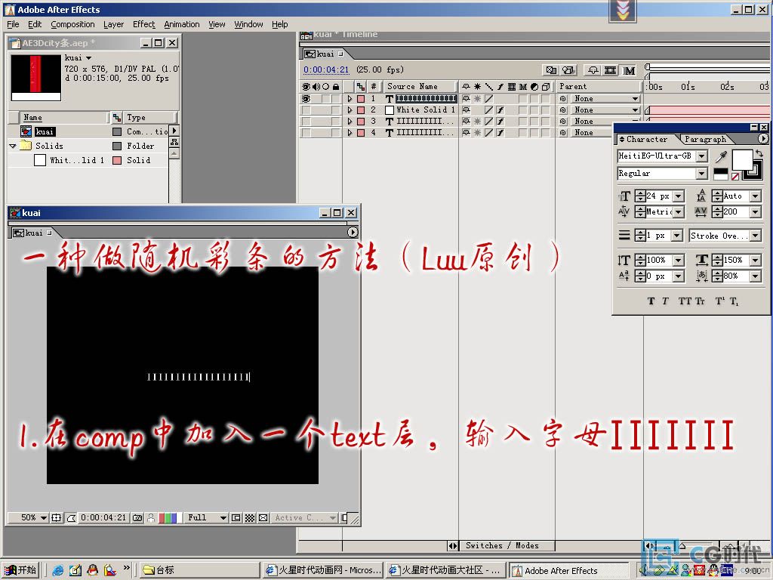Click the white fill color swatch
Viewport: 773px width, 580px height.
(x=741, y=159)
